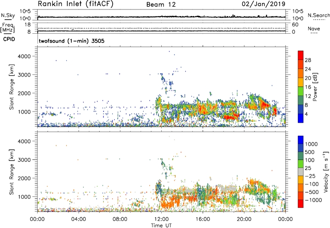The width and height of the screenshot is (330, 228).
Task: Select the "N.Sky" legend label
Action: tap(8, 15)
